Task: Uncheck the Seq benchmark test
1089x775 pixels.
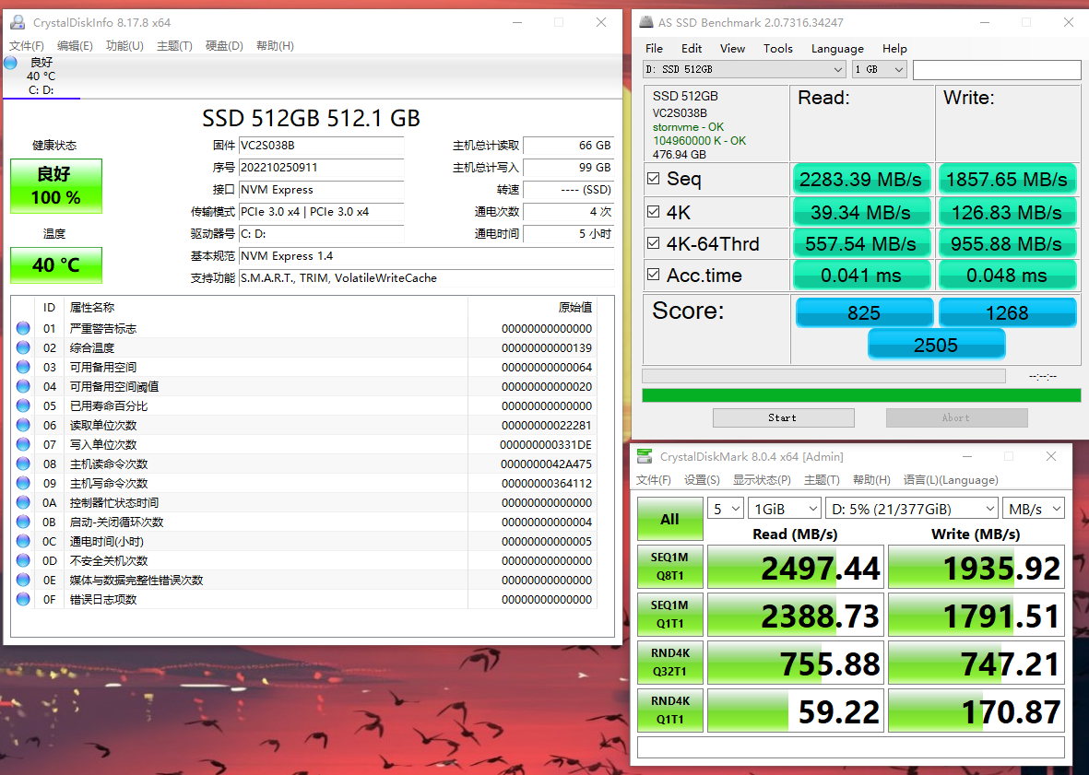Action: [x=655, y=179]
